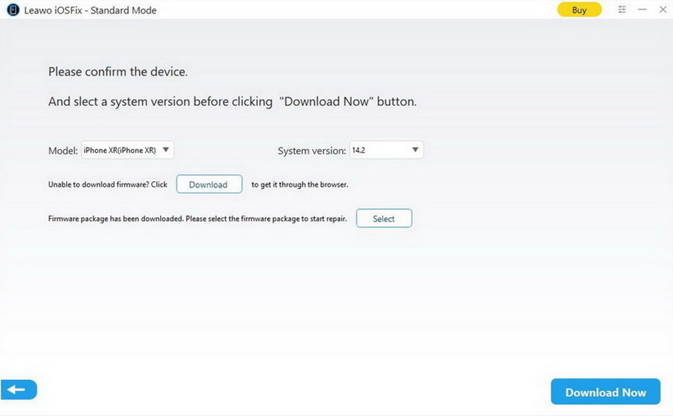Go back using the blue arrow button
This screenshot has width=673, height=416.
tap(18, 389)
